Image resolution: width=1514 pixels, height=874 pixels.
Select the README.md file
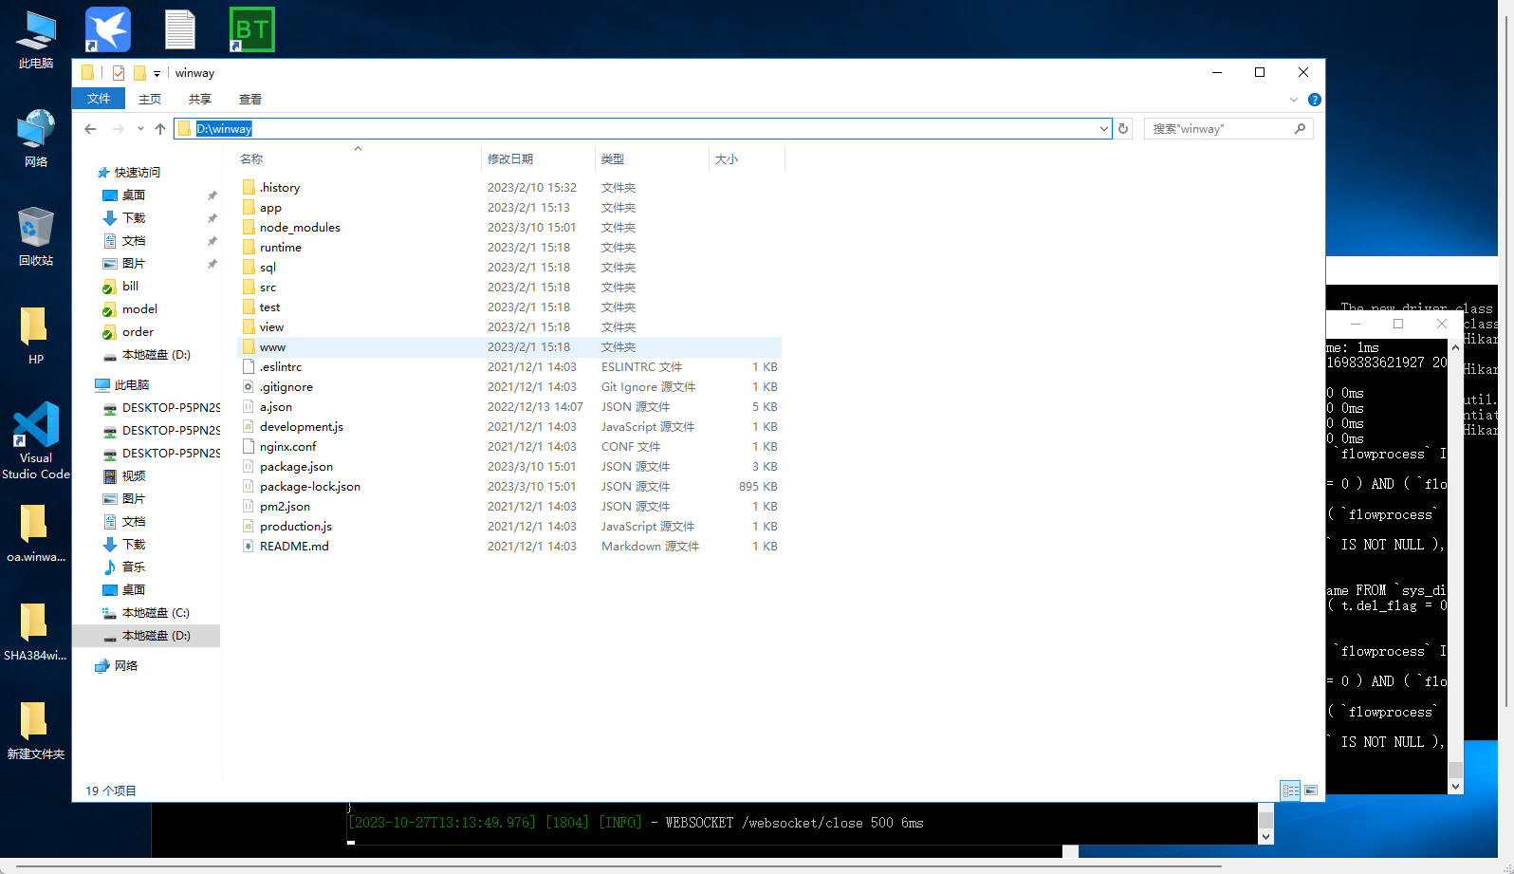(294, 547)
